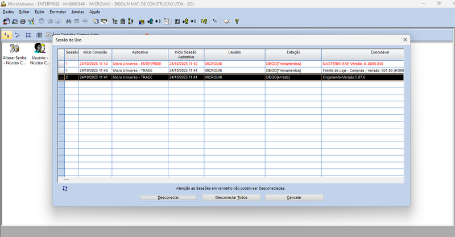Select the Frente de Loja - Compras session row
The width and height of the screenshot is (455, 237).
point(233,70)
